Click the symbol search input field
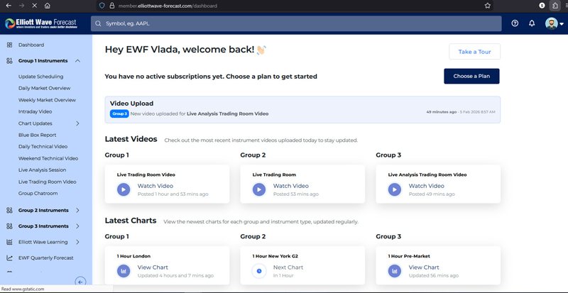The height and width of the screenshot is (293, 568). (298, 23)
